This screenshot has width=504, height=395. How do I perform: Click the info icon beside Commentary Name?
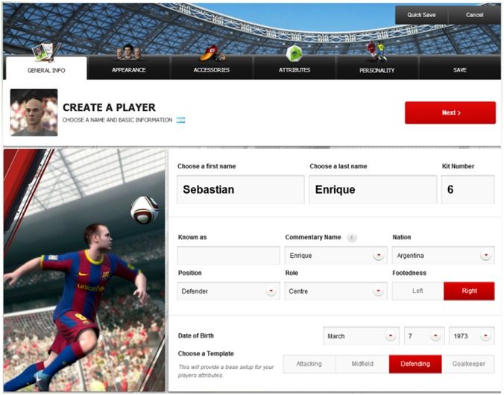click(x=352, y=238)
